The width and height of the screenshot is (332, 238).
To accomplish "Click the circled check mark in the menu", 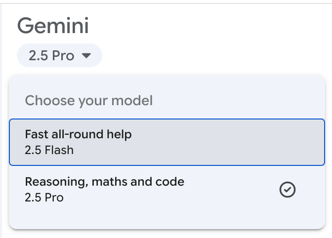I will click(288, 190).
